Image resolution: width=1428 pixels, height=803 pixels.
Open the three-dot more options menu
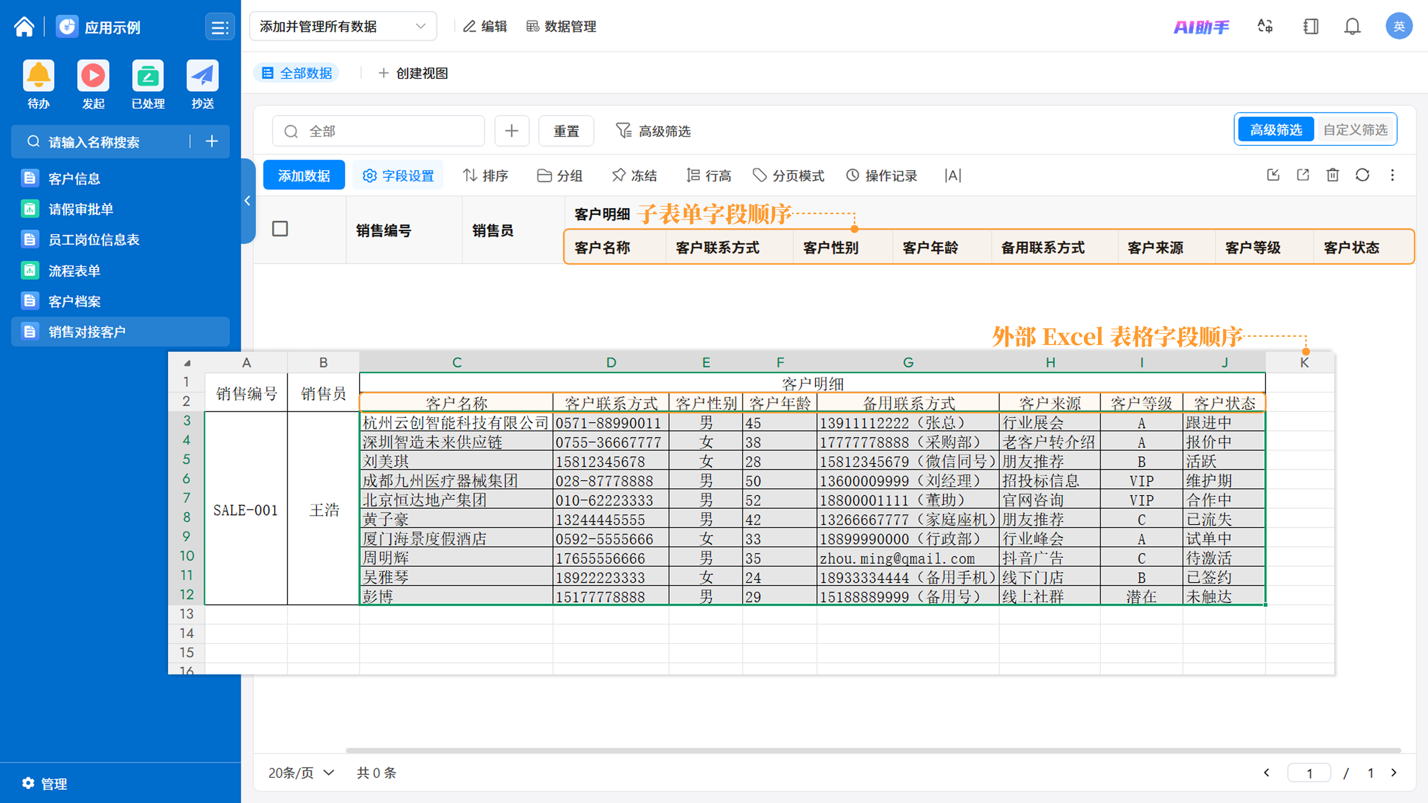1393,175
